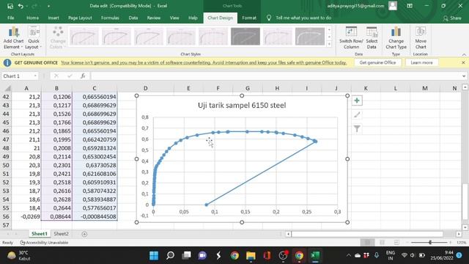Open the Page Layout tab
Screen dimensions: 469x264
pos(80,18)
